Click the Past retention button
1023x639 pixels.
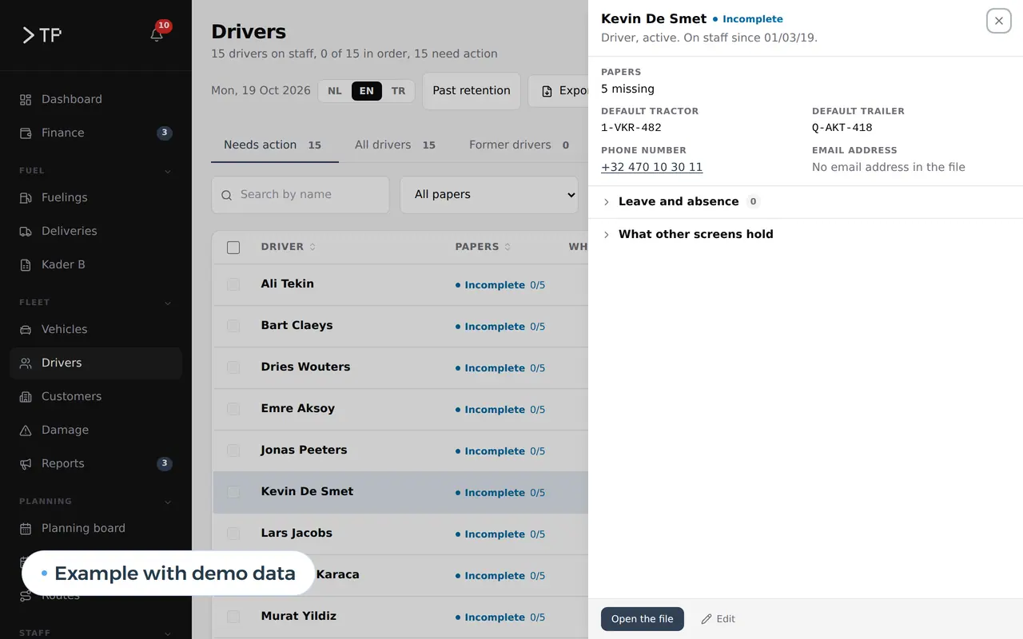(472, 91)
